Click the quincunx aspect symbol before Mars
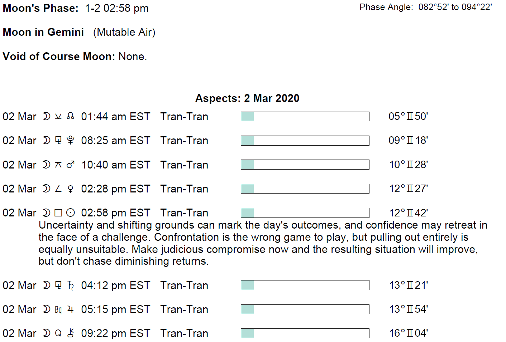Viewport: 506px width, 342px height. (x=58, y=165)
